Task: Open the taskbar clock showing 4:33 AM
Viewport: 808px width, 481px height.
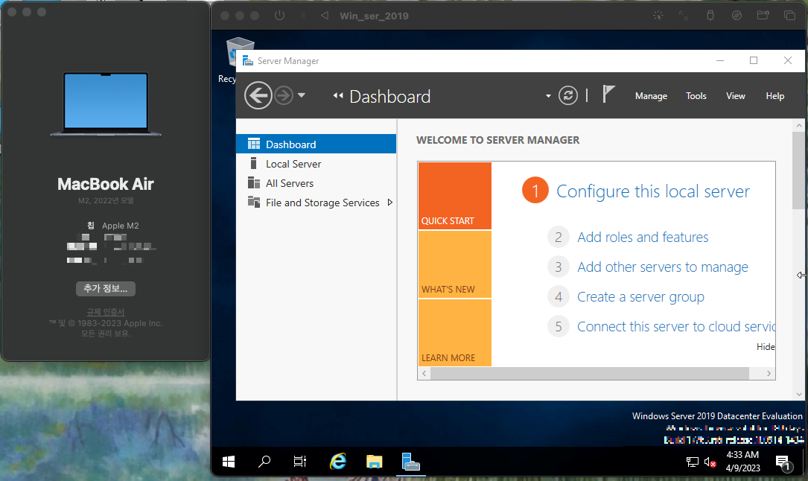Action: [742, 462]
